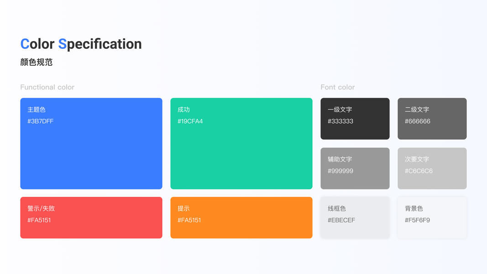Click the Font color heading
Screen dimensions: 487x274
(x=338, y=87)
